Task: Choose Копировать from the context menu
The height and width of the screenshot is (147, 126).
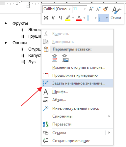Action: click(x=77, y=42)
